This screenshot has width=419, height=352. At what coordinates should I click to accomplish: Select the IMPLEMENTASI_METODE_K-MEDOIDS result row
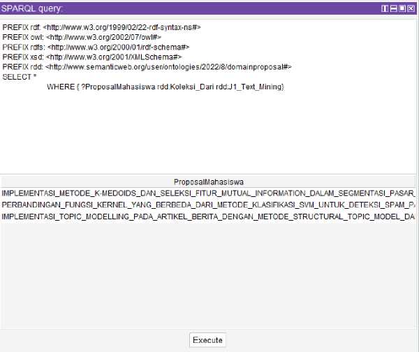point(208,192)
